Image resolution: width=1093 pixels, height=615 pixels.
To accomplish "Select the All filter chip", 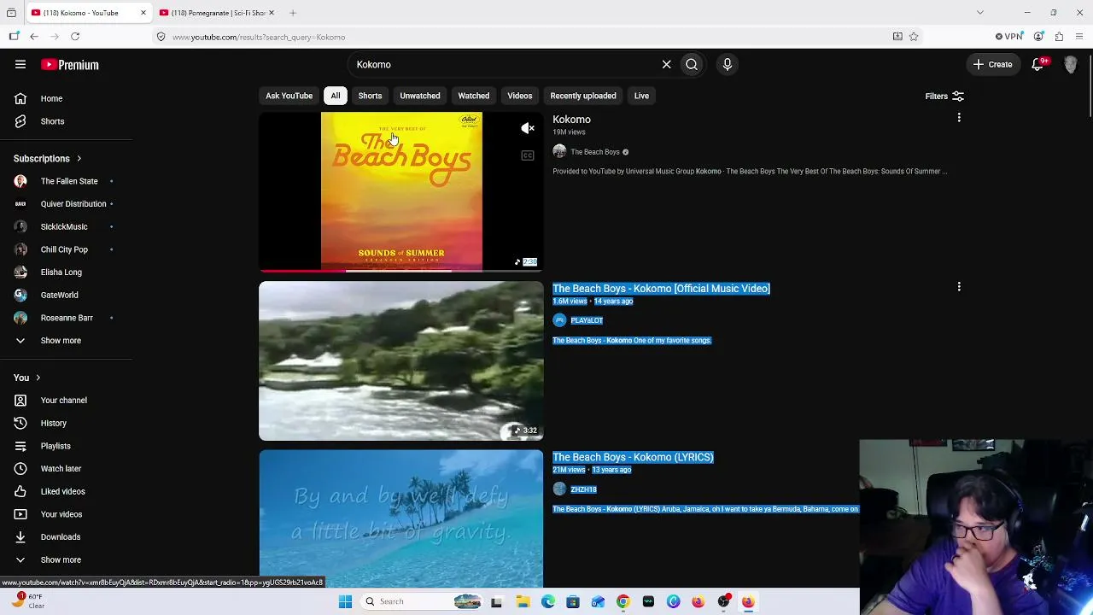I will (336, 96).
